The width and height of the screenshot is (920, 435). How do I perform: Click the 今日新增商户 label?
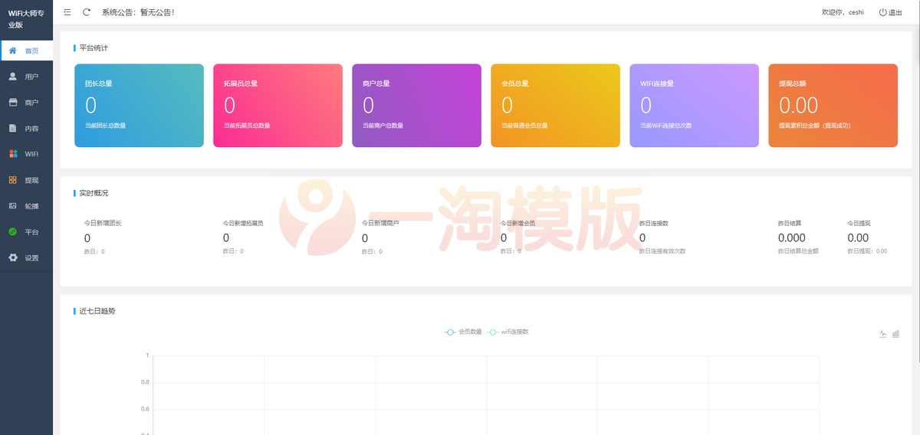click(380, 223)
